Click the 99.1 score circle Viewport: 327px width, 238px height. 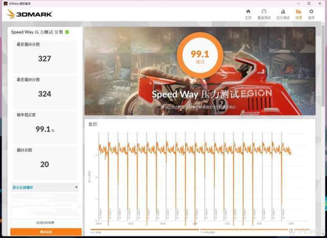(x=200, y=55)
